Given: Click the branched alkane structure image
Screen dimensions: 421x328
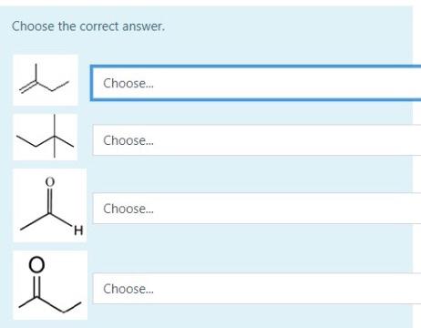Looking at the screenshot, I should pyautogui.click(x=46, y=137).
